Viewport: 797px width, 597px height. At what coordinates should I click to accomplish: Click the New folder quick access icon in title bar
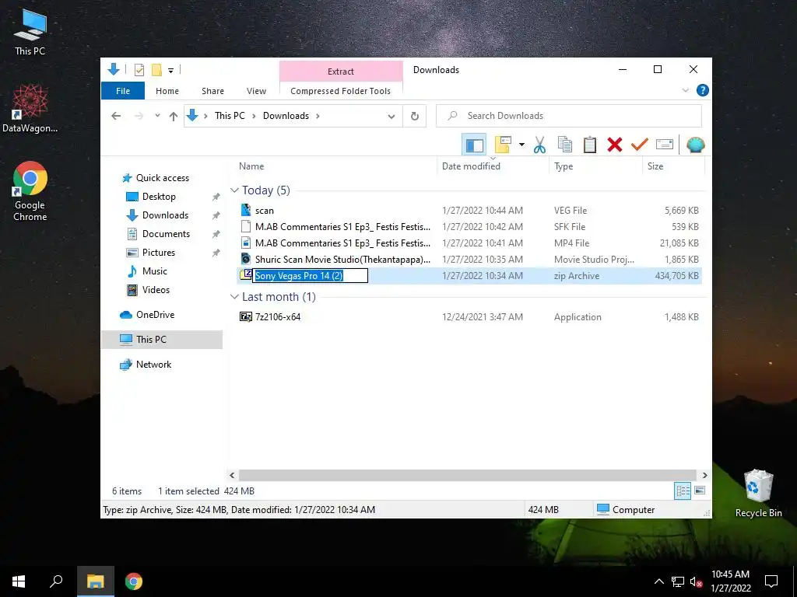[x=156, y=70]
